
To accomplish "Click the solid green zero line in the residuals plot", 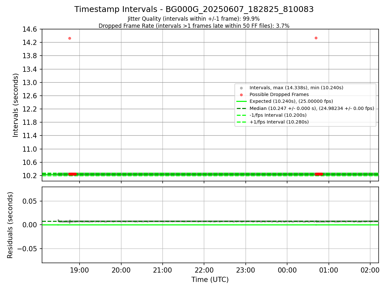I will pyautogui.click(x=210, y=225).
